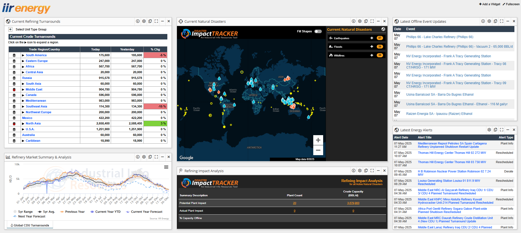Toggle the 5yr Range legend series
The width and height of the screenshot is (521, 233).
coord(23,212)
